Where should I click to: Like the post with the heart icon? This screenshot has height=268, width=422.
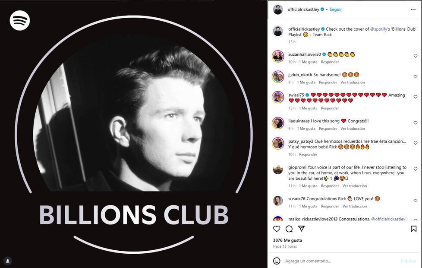click(x=277, y=229)
